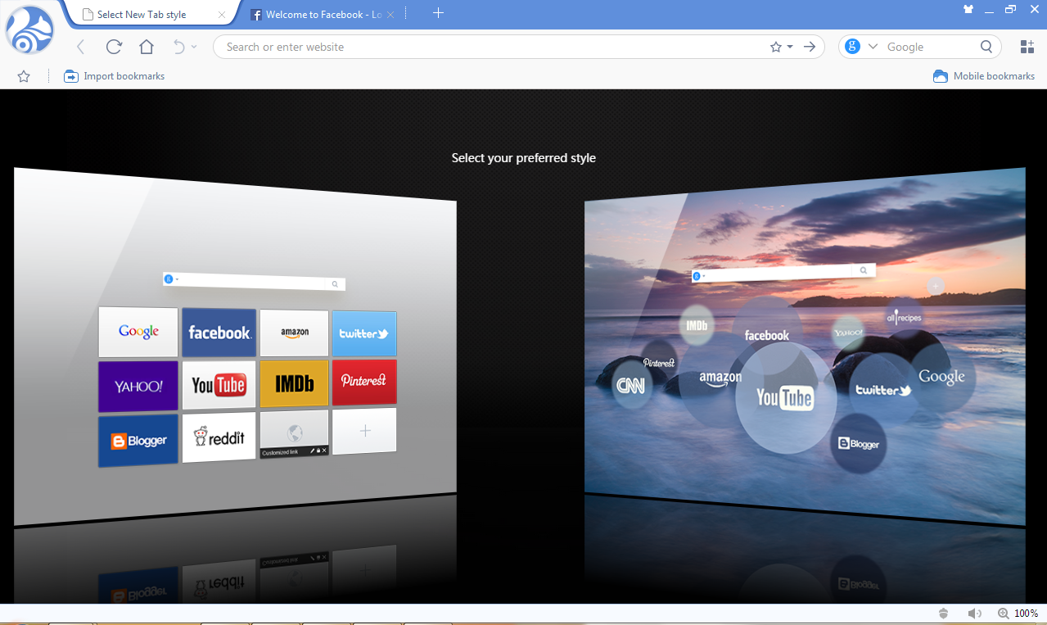Open the skin t-shirt icon in title bar
This screenshot has width=1047, height=625.
968,10
